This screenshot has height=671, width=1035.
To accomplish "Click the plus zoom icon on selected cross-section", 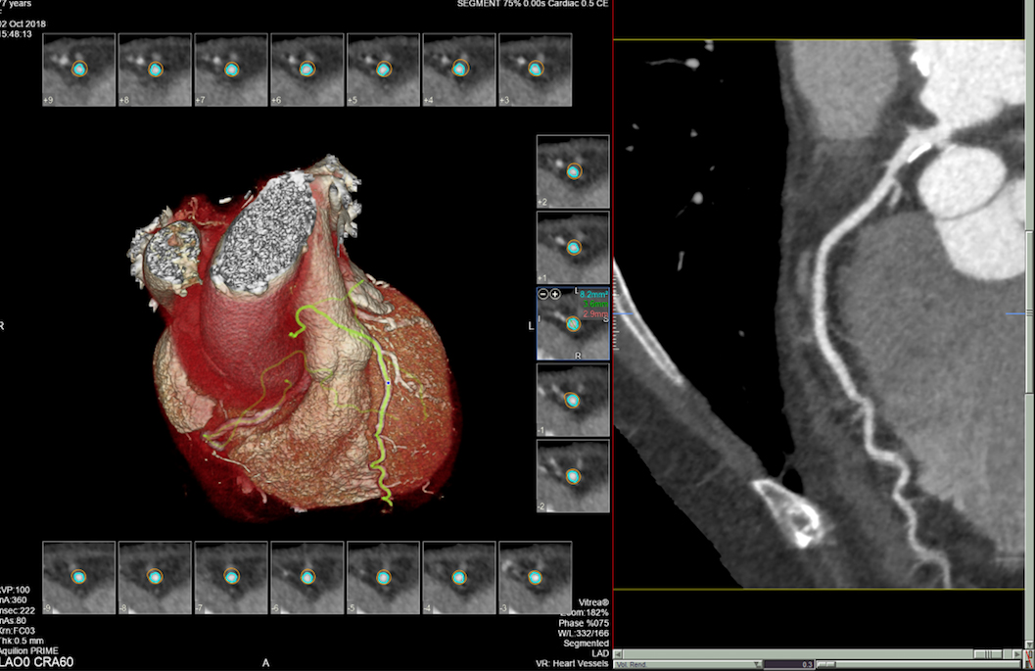I will pos(555,294).
